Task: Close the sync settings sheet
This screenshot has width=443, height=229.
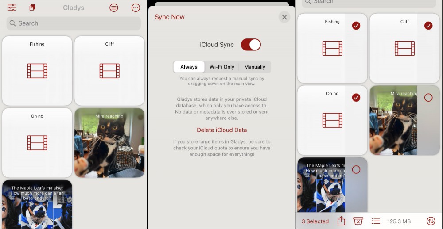Action: click(284, 17)
